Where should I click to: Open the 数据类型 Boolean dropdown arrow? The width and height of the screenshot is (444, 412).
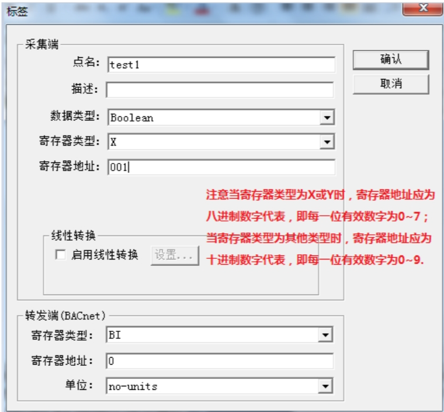click(x=327, y=117)
